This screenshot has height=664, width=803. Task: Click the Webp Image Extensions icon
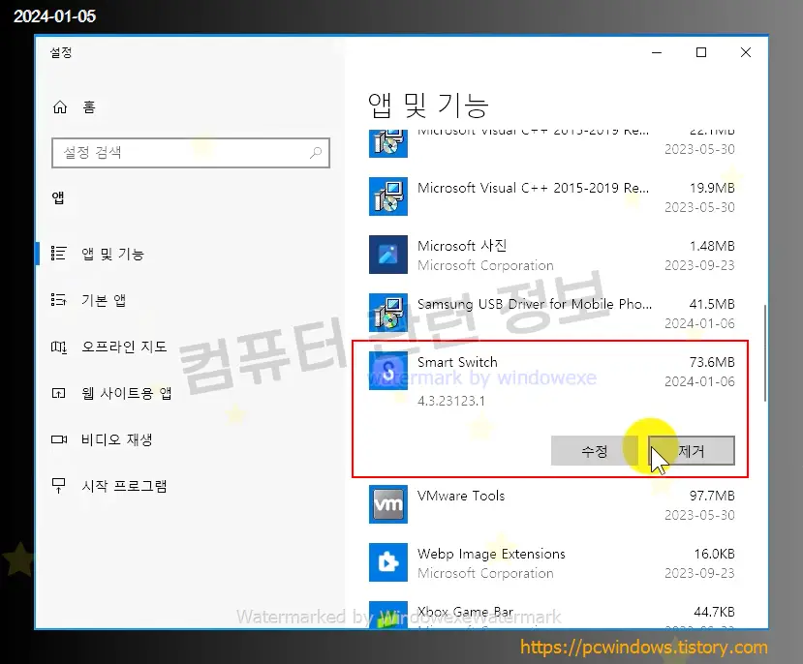pos(388,562)
